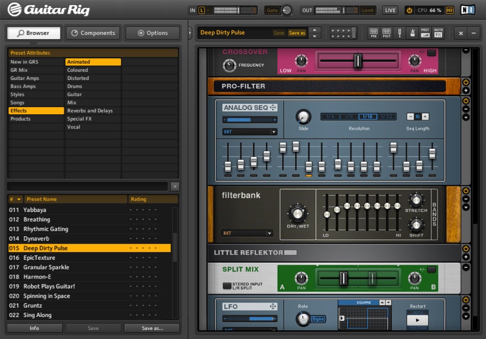Open the PRST preset volume icon
Viewport: 486px width, 339px height.
tap(425, 33)
